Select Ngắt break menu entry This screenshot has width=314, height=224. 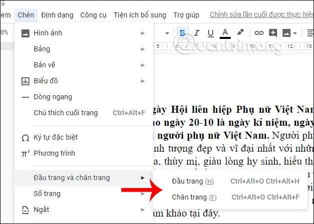84,210
